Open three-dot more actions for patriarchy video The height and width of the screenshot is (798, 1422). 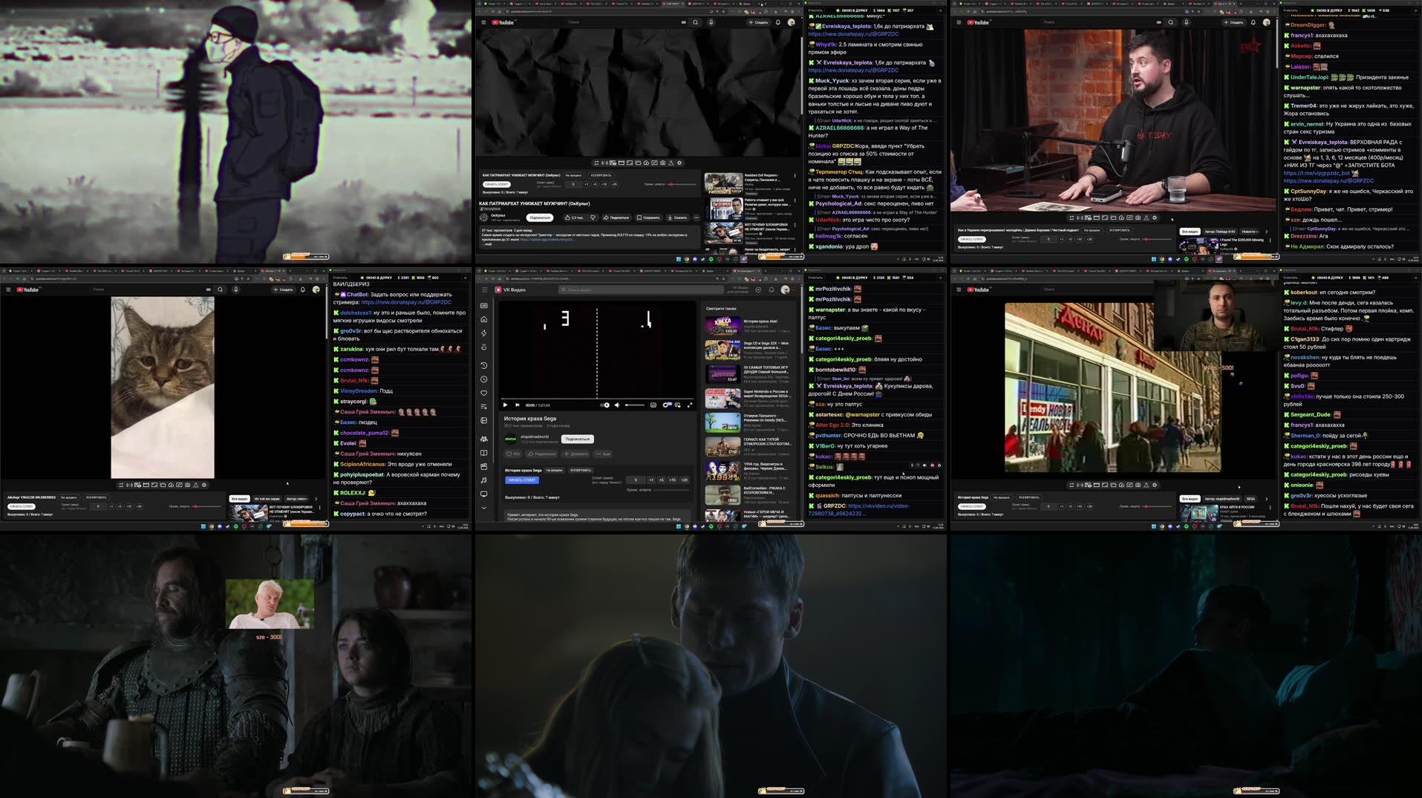[x=697, y=218]
